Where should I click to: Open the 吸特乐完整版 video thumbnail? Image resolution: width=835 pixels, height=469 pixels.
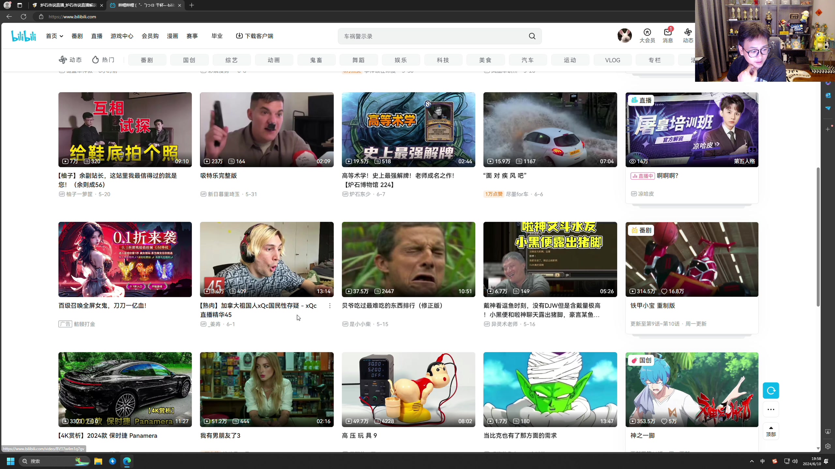click(x=267, y=130)
